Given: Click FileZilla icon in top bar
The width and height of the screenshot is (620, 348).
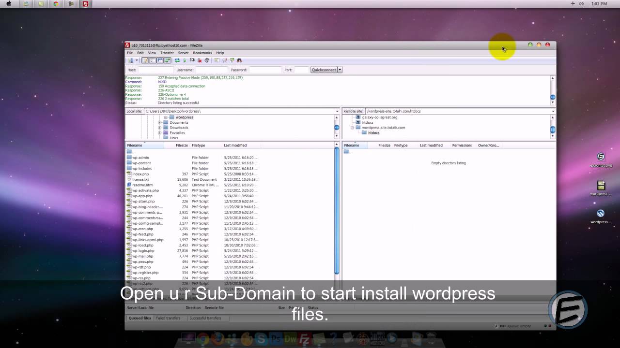Looking at the screenshot, I should 85,4.
